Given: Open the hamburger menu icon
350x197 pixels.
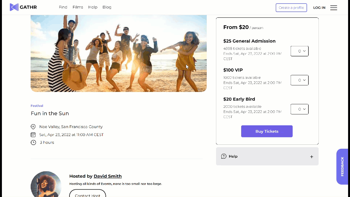Looking at the screenshot, I should coord(334,8).
